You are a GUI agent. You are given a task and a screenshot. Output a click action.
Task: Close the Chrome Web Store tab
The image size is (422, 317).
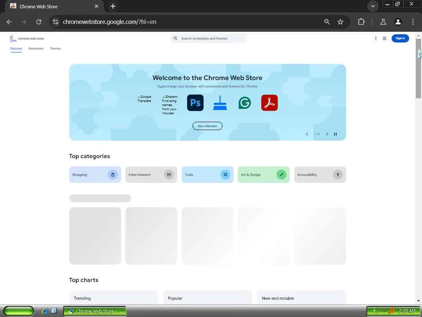(x=96, y=6)
